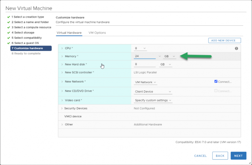Click the ADD NEW DEVICE button
The width and height of the screenshot is (252, 165).
tap(224, 41)
